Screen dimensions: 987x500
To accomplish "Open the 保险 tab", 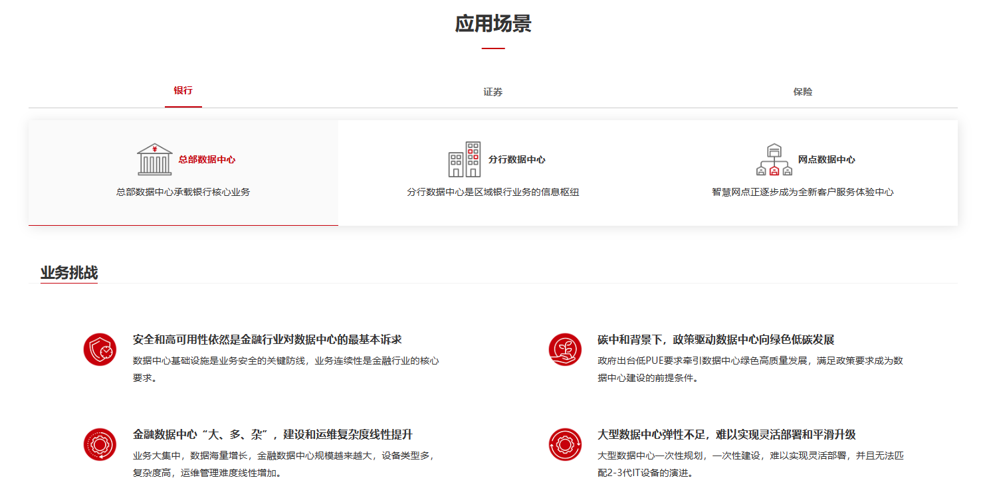I will coord(803,92).
